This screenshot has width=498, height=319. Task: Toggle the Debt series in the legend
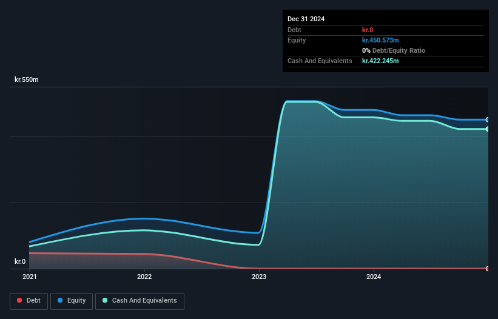pos(29,301)
